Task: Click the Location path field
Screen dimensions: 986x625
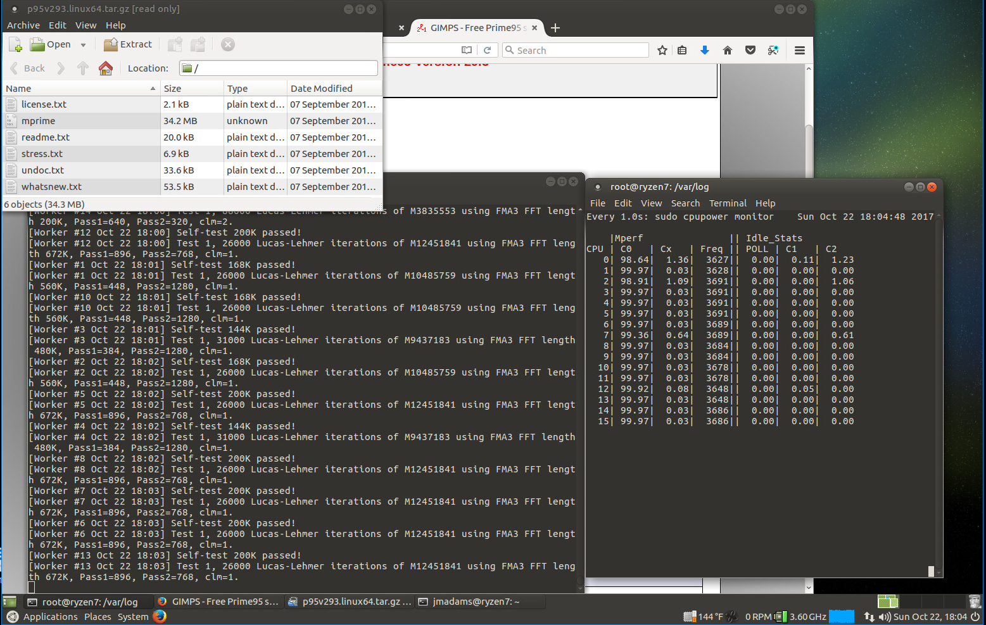Action: [279, 68]
